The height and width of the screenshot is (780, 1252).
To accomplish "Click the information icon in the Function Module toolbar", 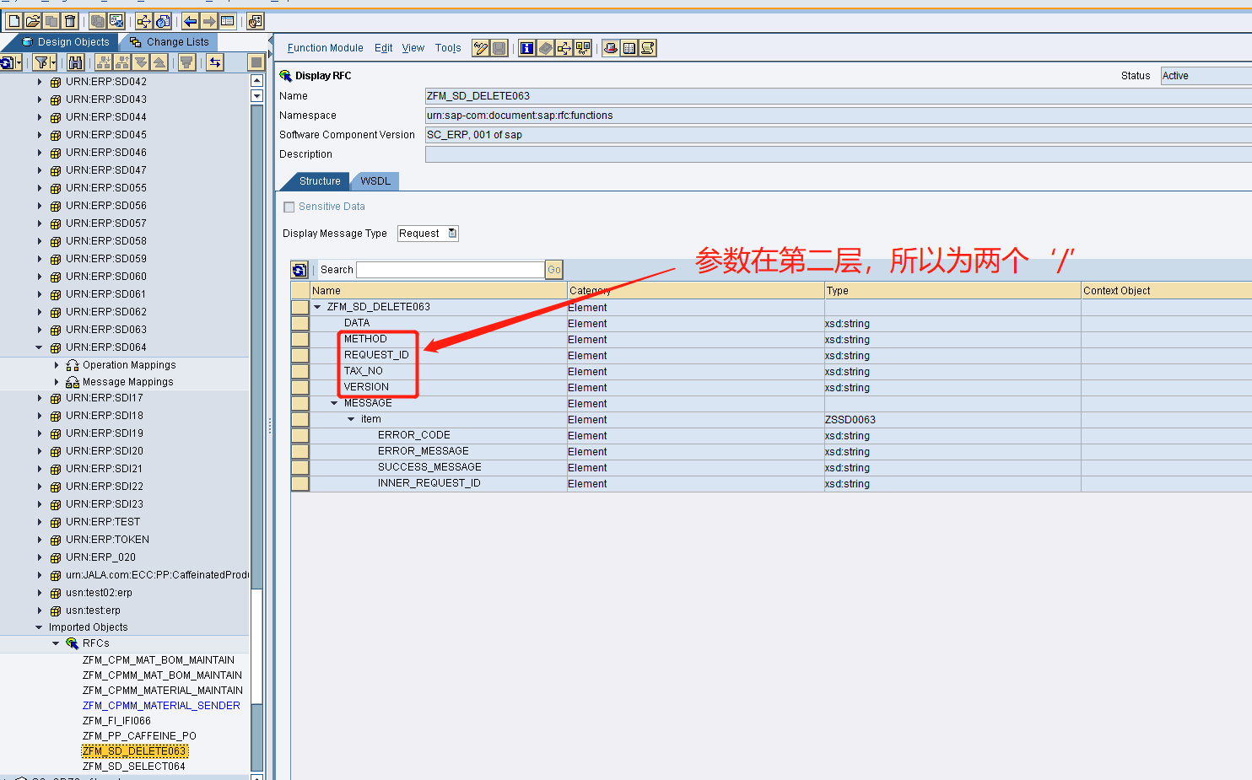I will tap(526, 48).
